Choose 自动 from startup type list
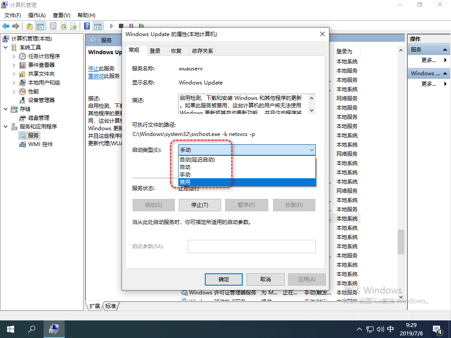 (x=247, y=167)
